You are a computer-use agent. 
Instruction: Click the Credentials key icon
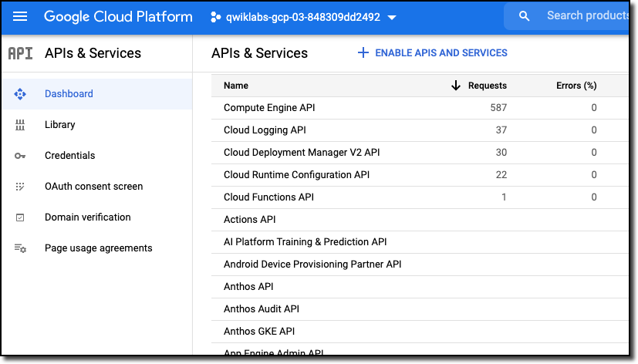click(x=20, y=156)
